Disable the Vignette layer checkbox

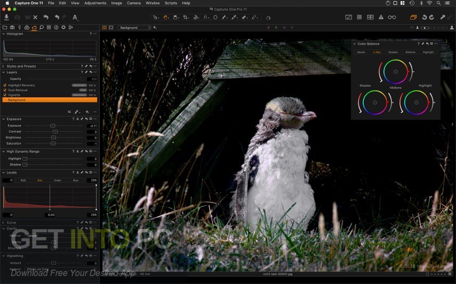[x=5, y=95]
